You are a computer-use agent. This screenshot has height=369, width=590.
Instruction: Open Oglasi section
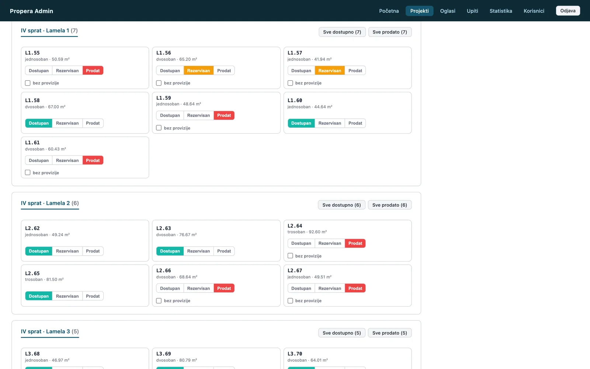pyautogui.click(x=448, y=11)
